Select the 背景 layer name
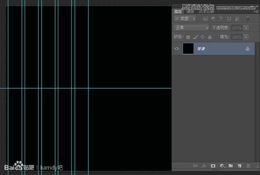Screen dimensions: 260x175 click(x=201, y=49)
